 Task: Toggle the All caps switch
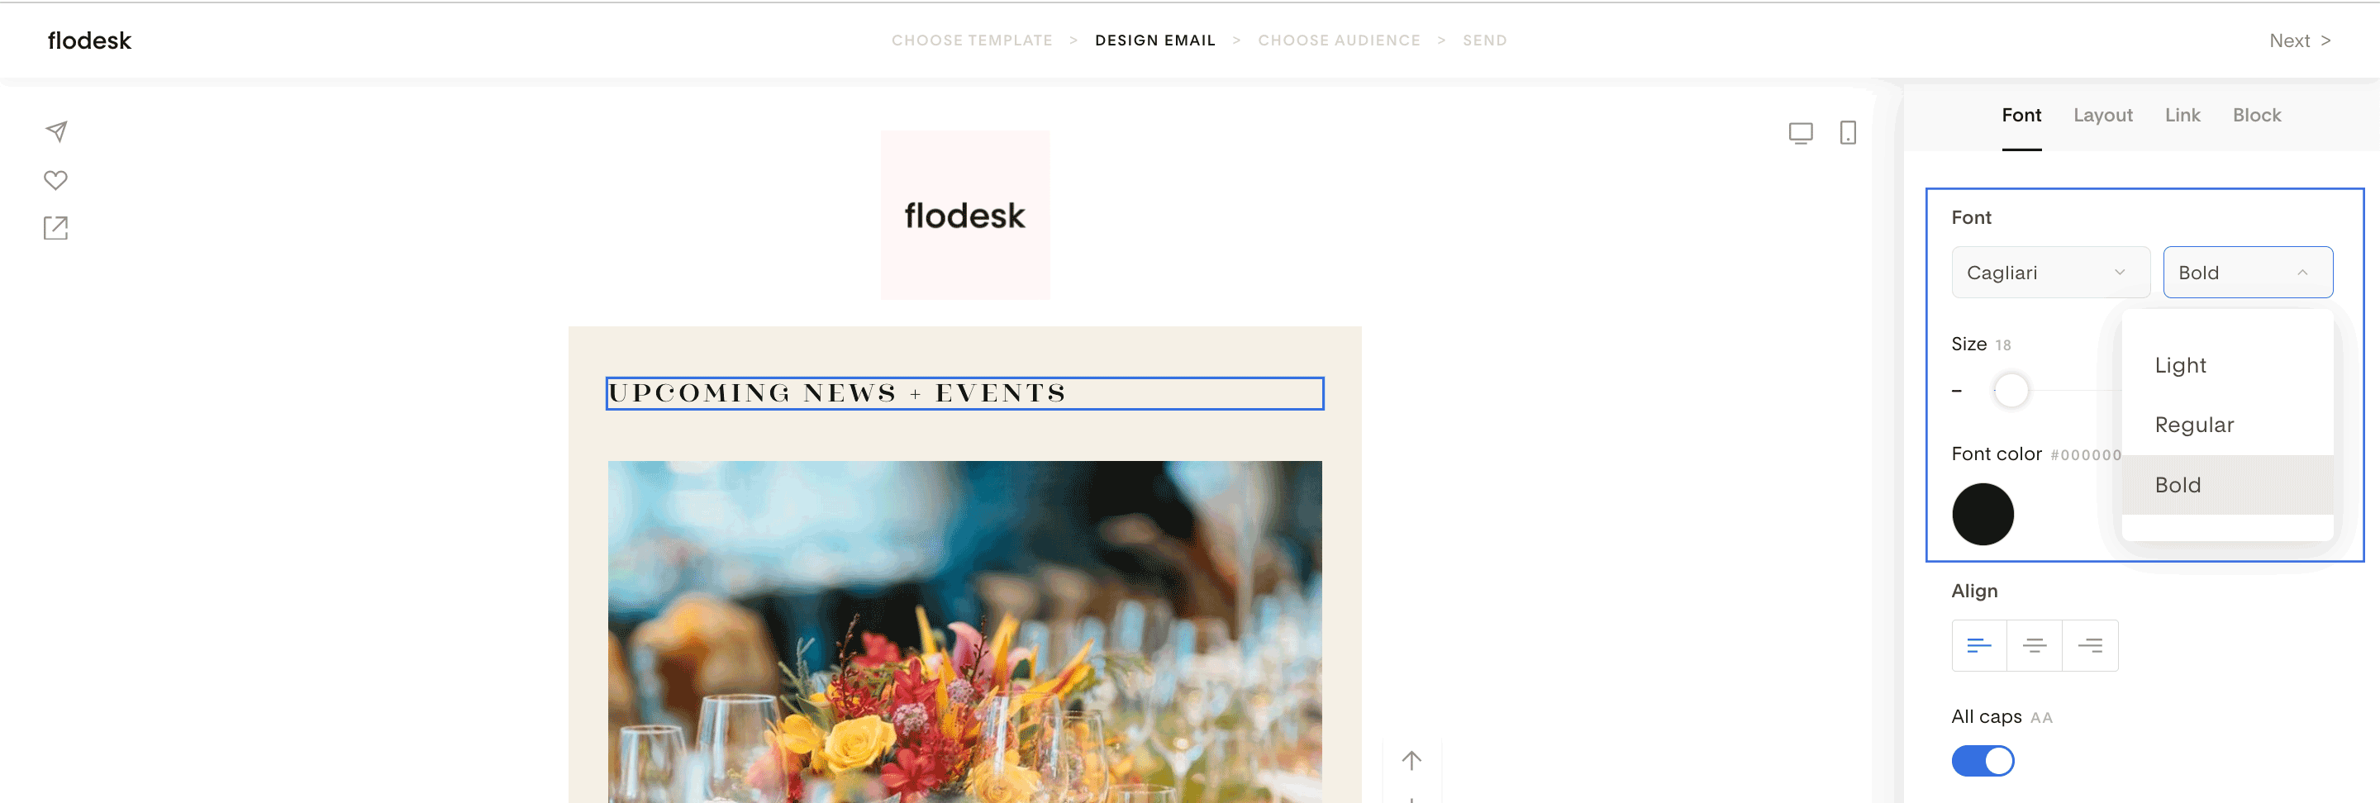pyautogui.click(x=1982, y=761)
